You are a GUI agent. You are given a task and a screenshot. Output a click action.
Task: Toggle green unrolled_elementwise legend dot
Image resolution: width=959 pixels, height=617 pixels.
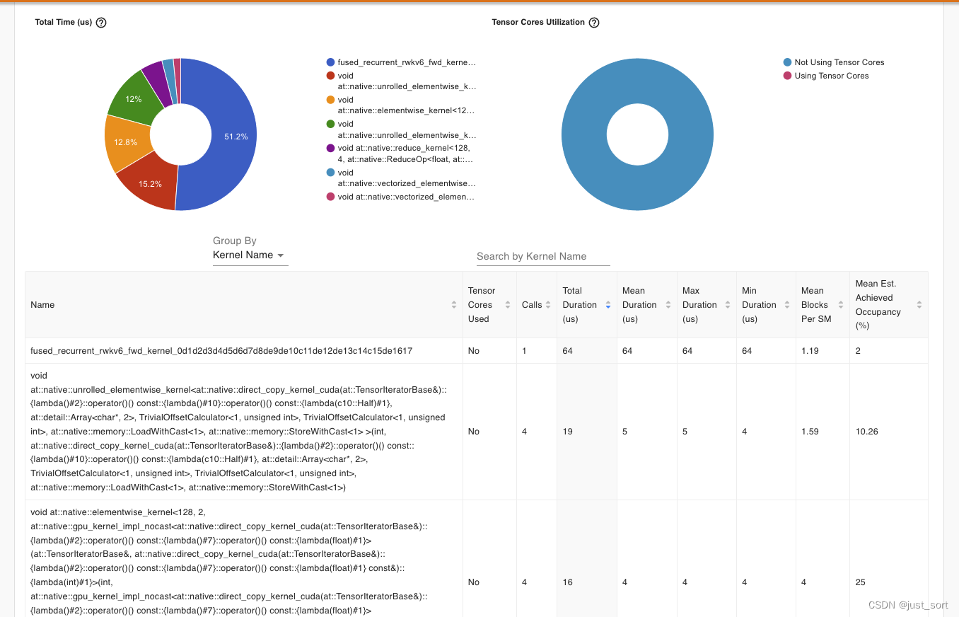pyautogui.click(x=330, y=124)
